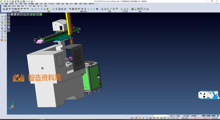Click the axis icon in 工作平面 group
Image resolution: width=220 pixels, height=120 pixels.
click(x=121, y=9)
